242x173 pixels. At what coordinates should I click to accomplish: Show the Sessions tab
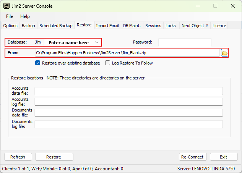coord(153,26)
